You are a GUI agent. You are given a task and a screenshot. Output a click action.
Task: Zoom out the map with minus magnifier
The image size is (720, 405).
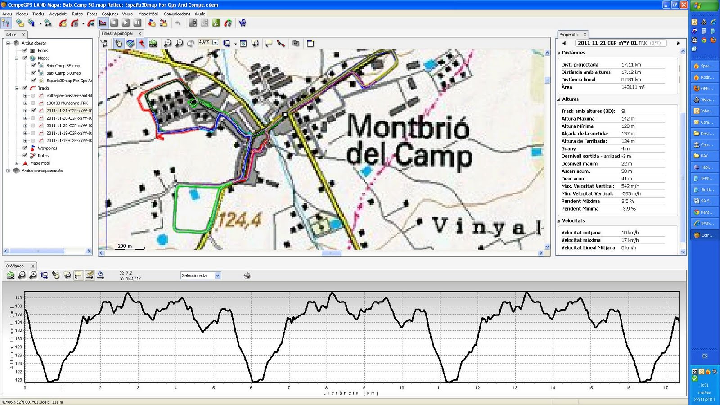(168, 43)
